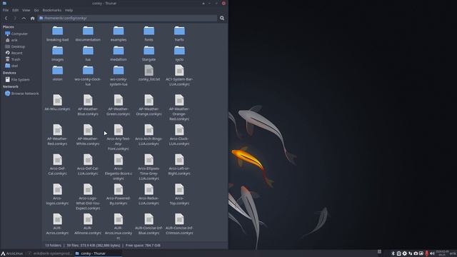Select the Arco-Clock-LUA.conkyrc file
Image resolution: width=457 pixels, height=257 pixels.
pyautogui.click(x=179, y=130)
